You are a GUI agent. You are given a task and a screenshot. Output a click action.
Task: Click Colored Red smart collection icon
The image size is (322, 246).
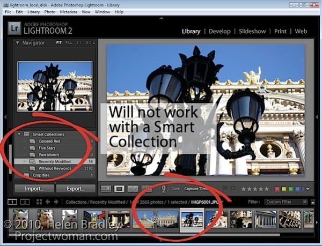(x=32, y=141)
